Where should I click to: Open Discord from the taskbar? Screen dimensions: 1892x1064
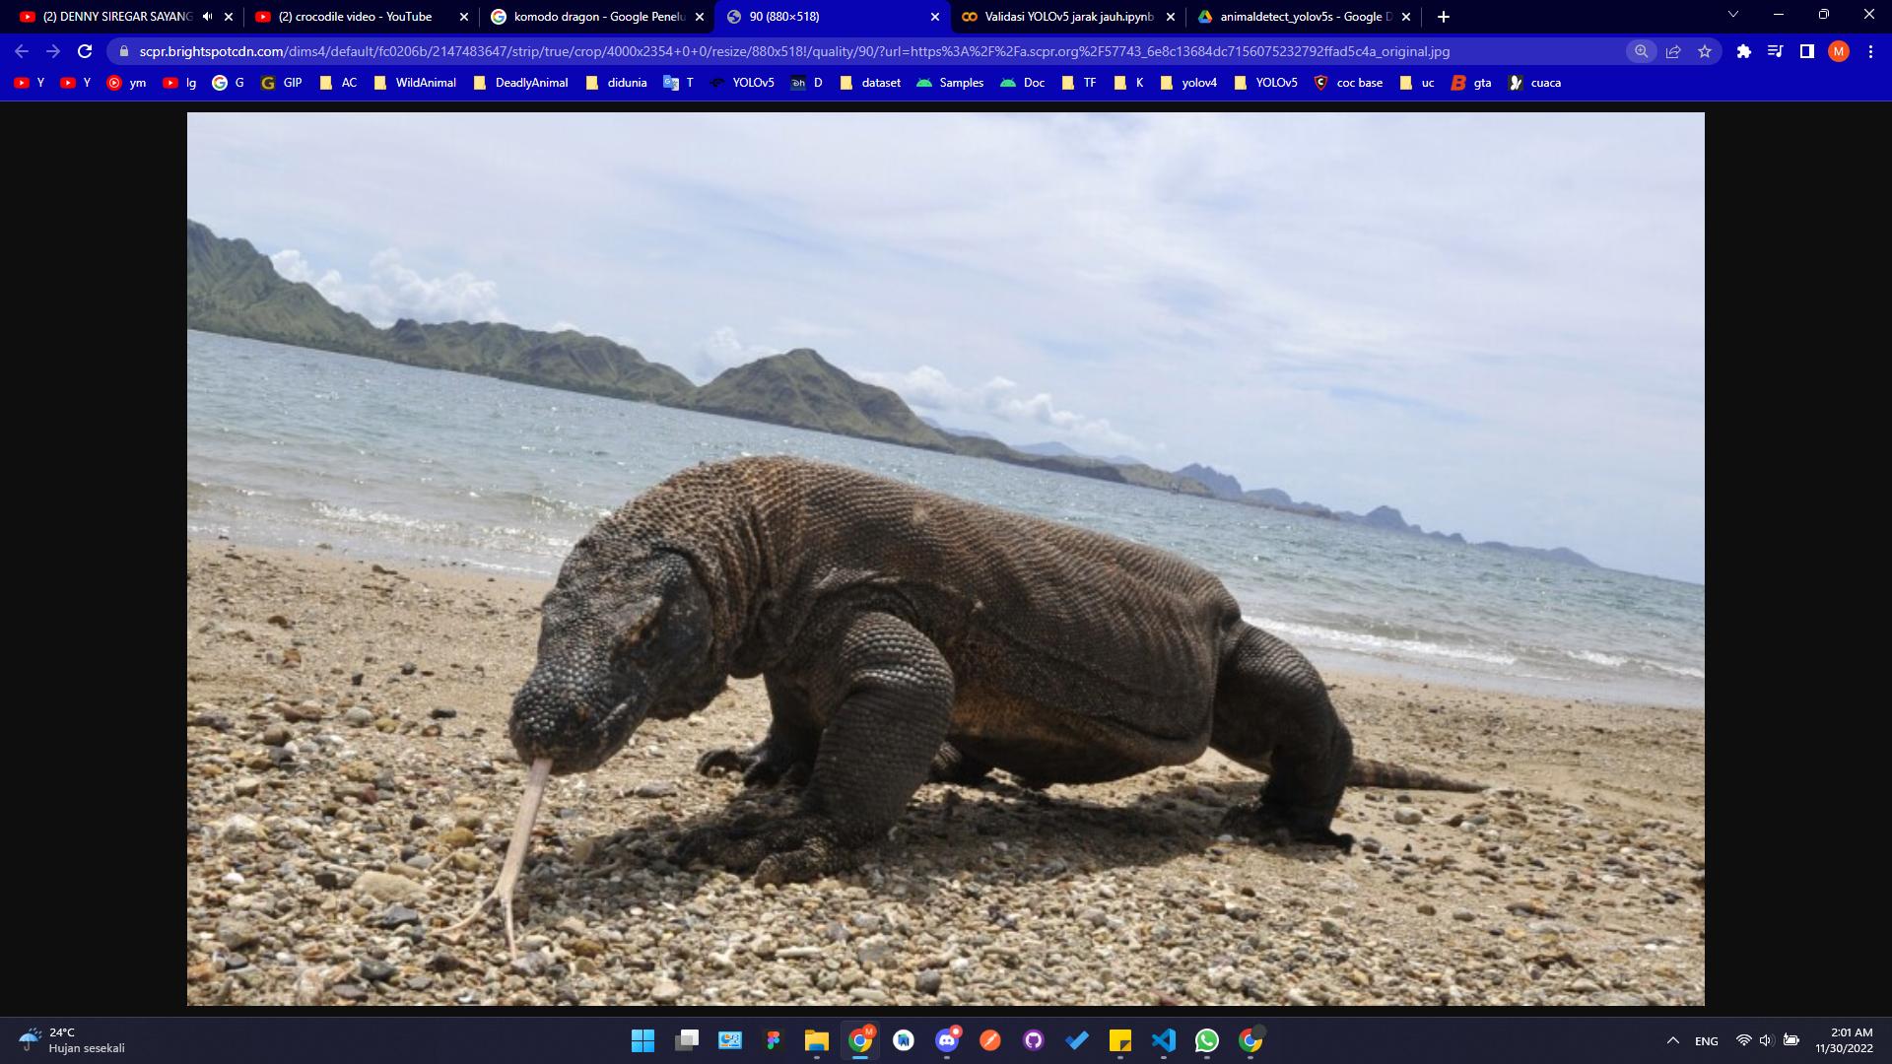[947, 1040]
